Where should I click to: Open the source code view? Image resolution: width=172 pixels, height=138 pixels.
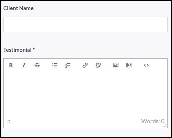[x=146, y=65]
